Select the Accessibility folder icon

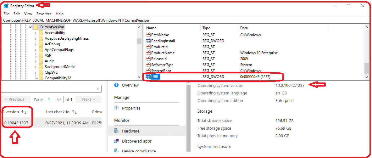click(x=41, y=32)
